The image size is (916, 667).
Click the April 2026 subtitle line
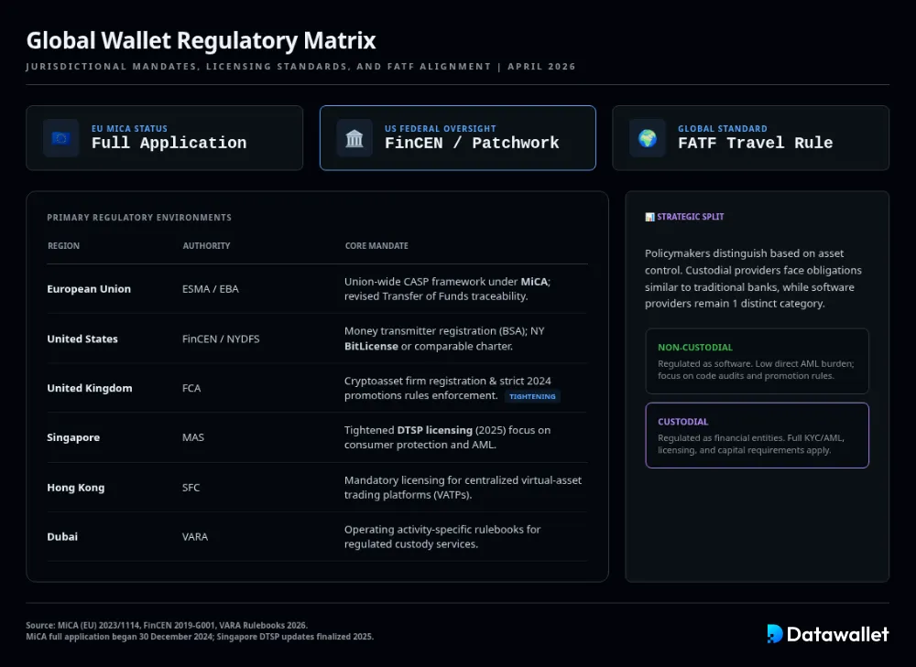pyautogui.click(x=300, y=67)
